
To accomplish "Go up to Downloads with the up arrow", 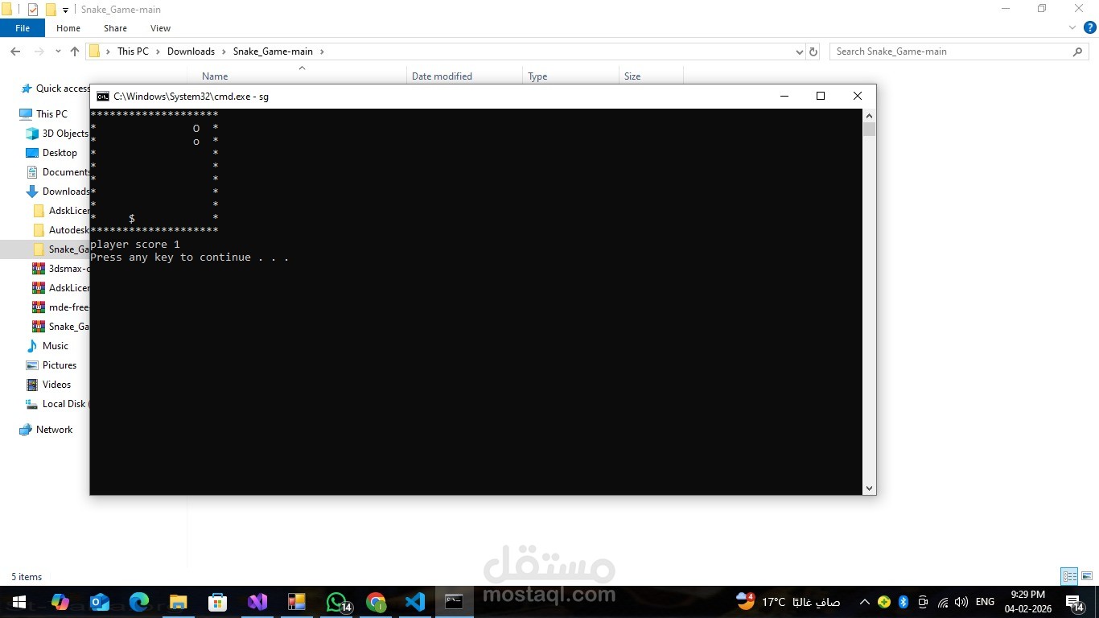I will [x=74, y=51].
